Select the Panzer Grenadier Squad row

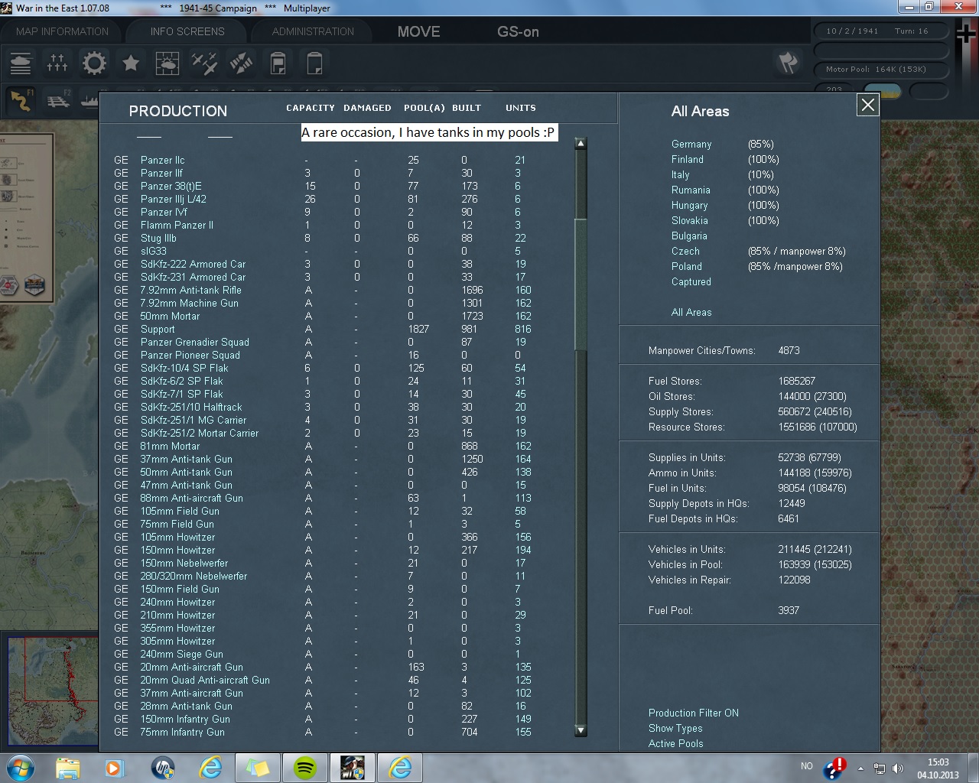321,342
